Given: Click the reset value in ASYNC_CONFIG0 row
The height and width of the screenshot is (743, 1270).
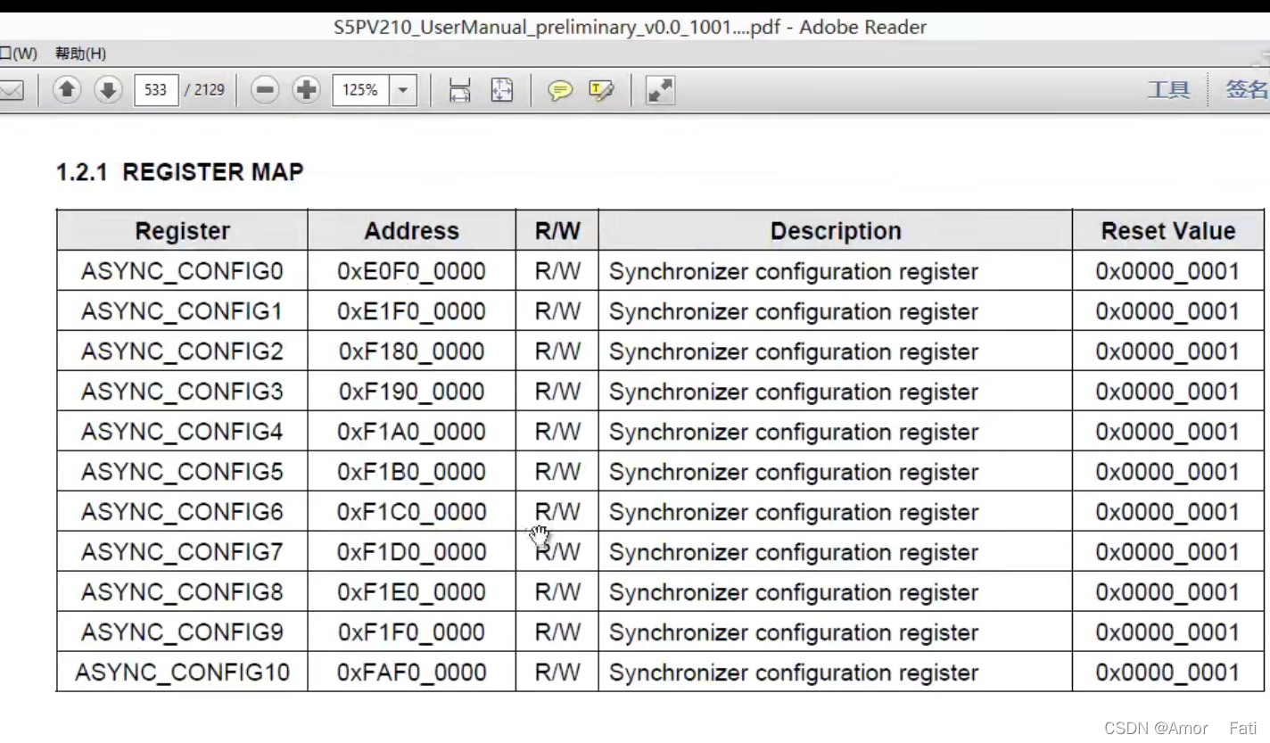Looking at the screenshot, I should [x=1167, y=271].
